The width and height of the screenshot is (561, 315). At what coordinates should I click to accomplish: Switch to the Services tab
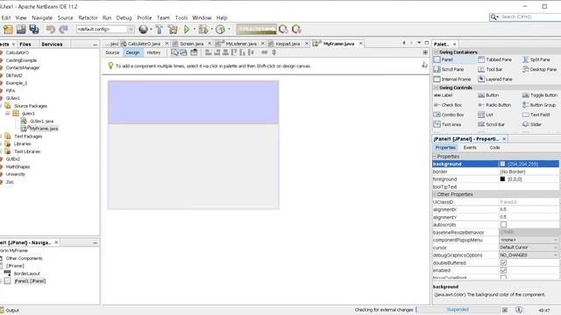[x=52, y=44]
